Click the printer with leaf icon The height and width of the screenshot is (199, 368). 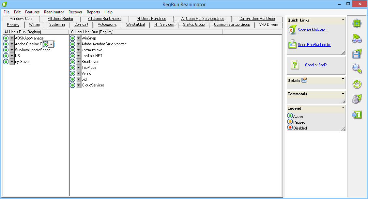(x=357, y=99)
